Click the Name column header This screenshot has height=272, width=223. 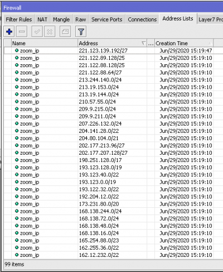click(45, 44)
